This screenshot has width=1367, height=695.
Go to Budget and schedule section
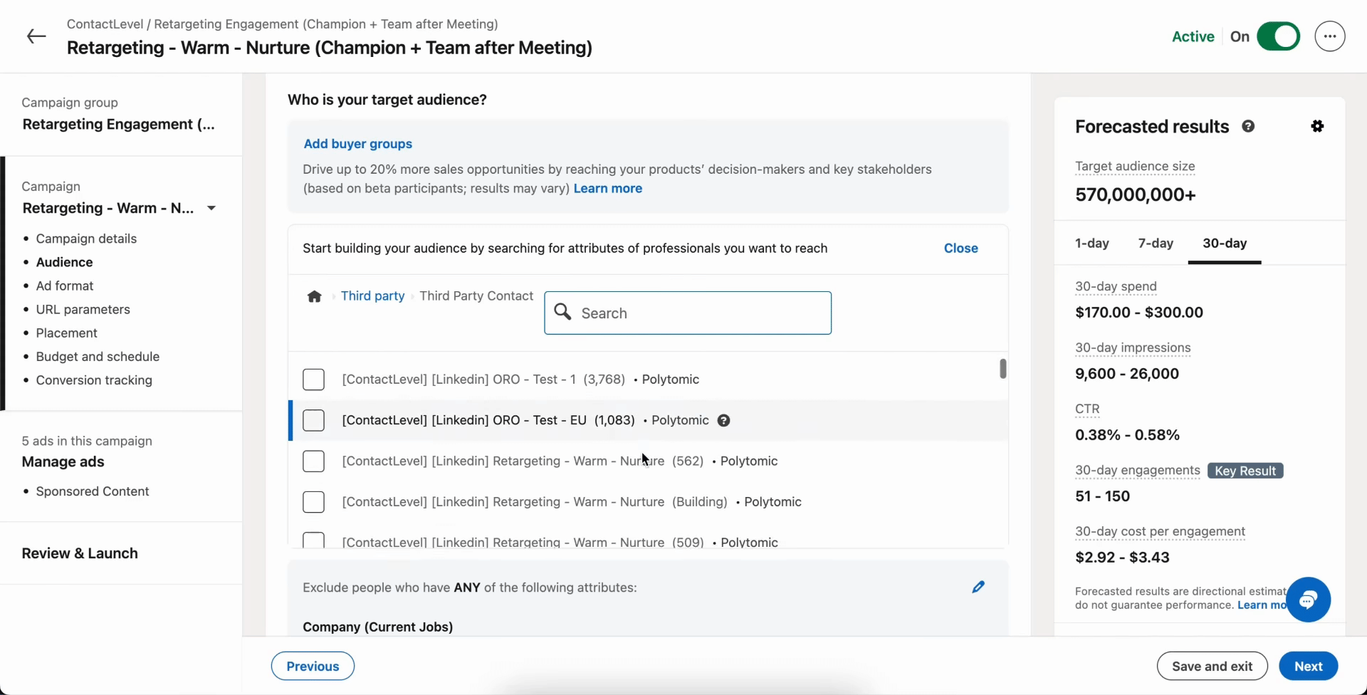(98, 357)
